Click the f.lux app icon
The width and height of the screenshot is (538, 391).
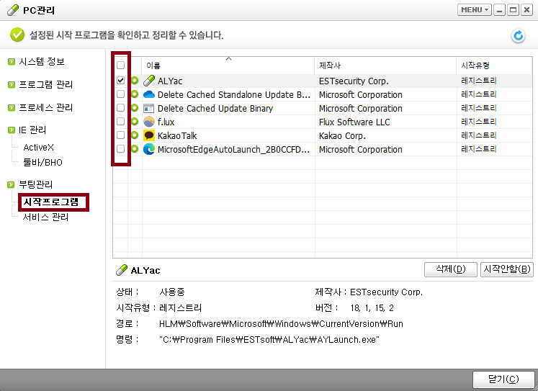149,122
